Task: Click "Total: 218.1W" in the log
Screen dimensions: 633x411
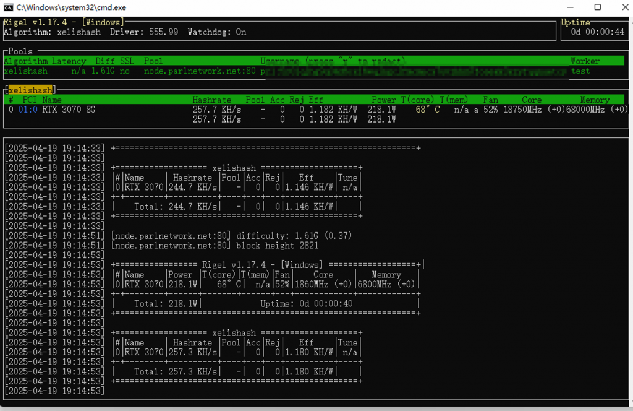Action: [166, 303]
